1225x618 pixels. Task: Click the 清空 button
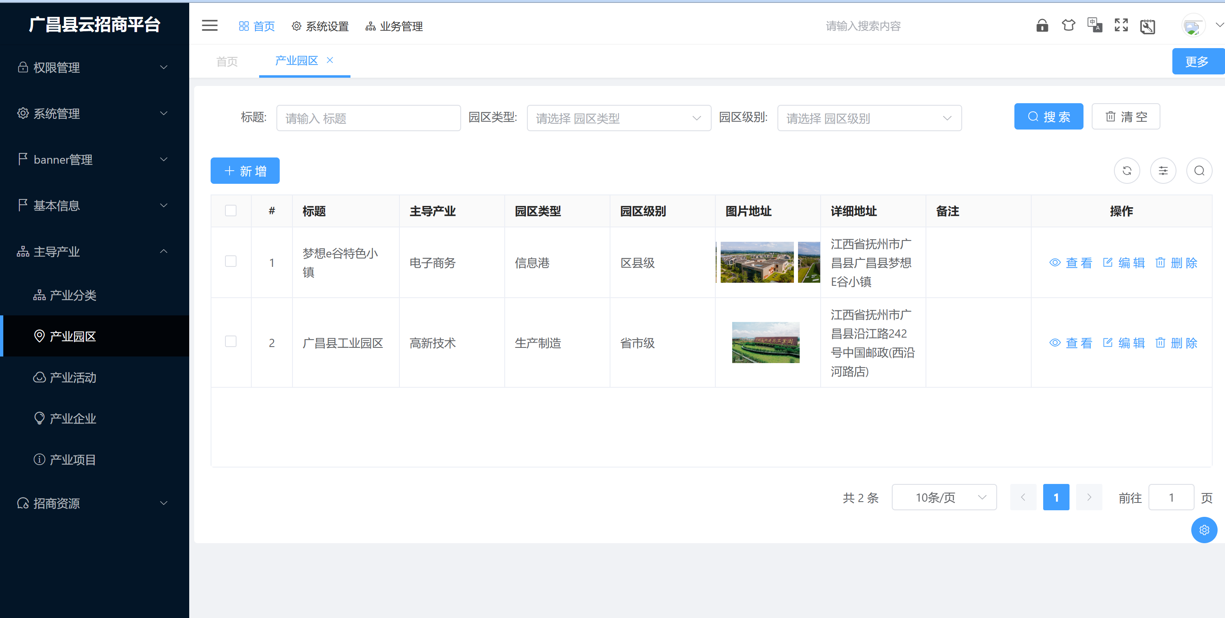coord(1125,116)
